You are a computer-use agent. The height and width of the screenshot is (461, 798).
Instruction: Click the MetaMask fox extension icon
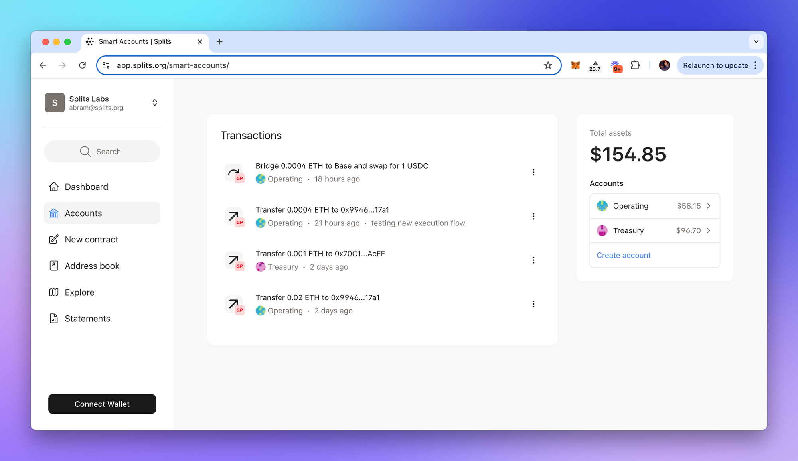(x=575, y=65)
